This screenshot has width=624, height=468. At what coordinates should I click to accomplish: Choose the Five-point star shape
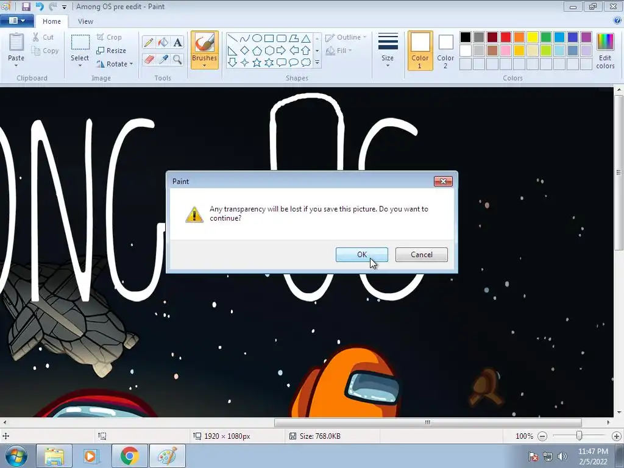tap(257, 63)
